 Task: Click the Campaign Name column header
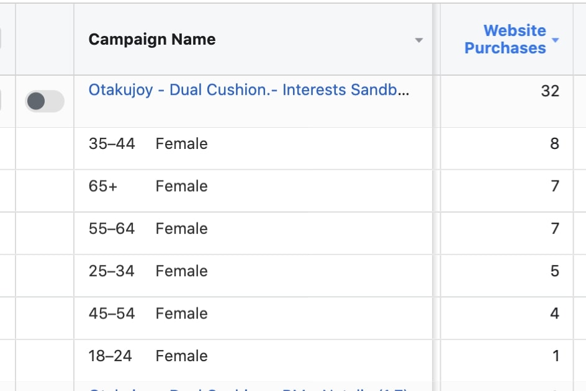(x=152, y=39)
